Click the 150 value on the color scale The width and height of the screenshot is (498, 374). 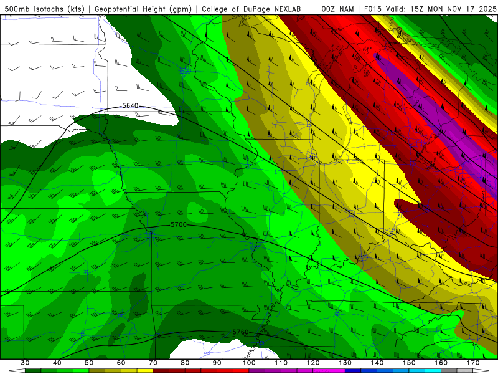[409, 363]
